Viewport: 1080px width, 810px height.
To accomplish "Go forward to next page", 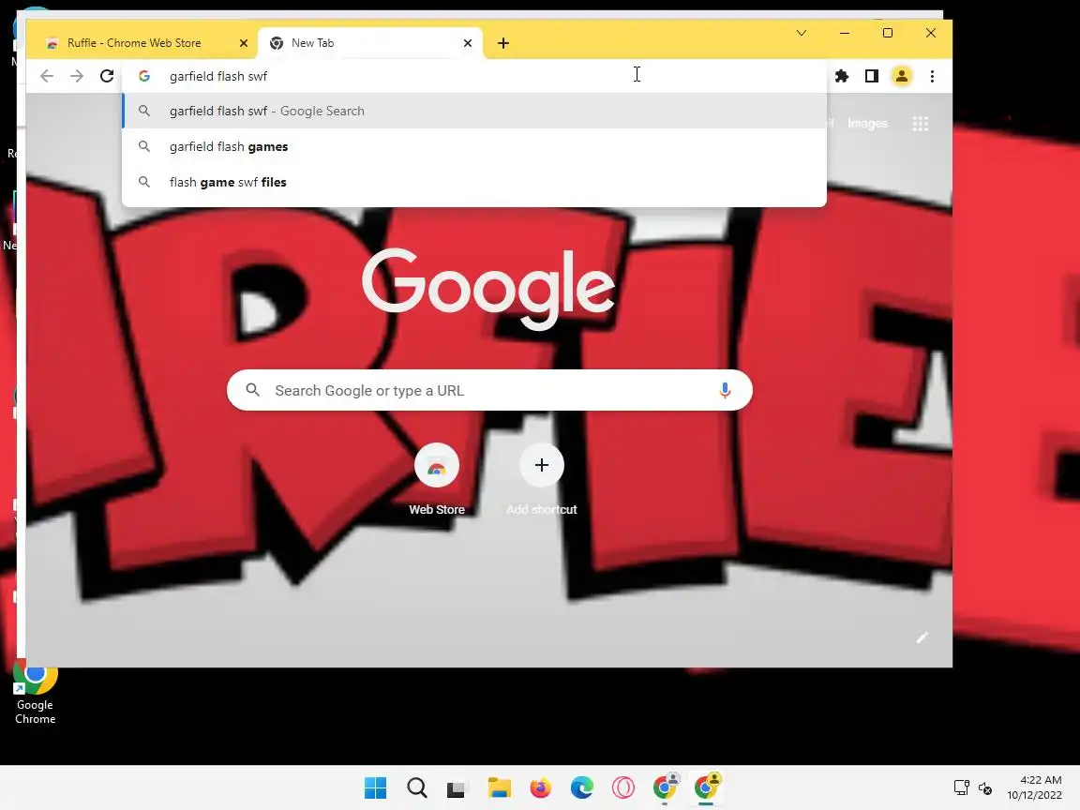I will [77, 76].
